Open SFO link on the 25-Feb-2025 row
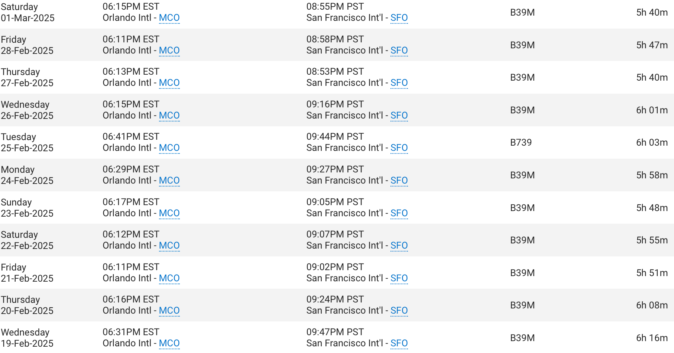 coord(399,148)
